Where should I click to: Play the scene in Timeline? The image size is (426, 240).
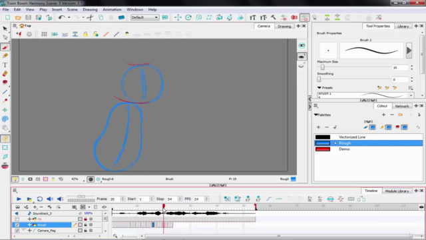pyautogui.click(x=19, y=199)
